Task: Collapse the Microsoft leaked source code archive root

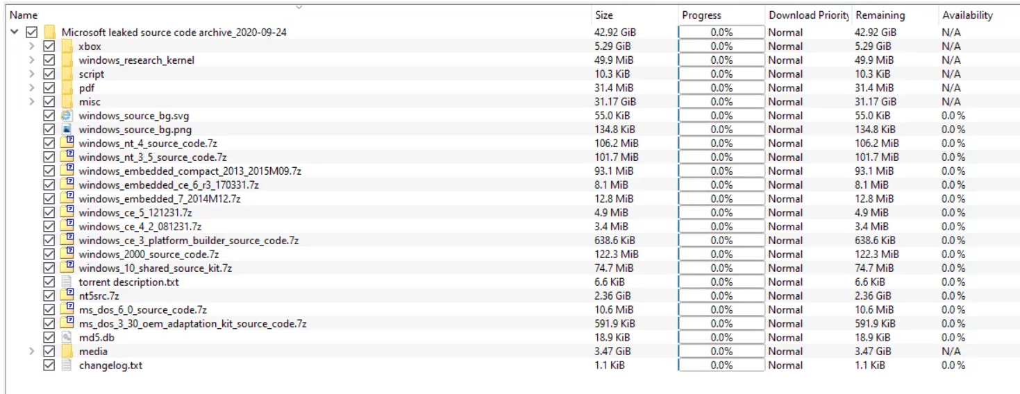Action: [14, 33]
